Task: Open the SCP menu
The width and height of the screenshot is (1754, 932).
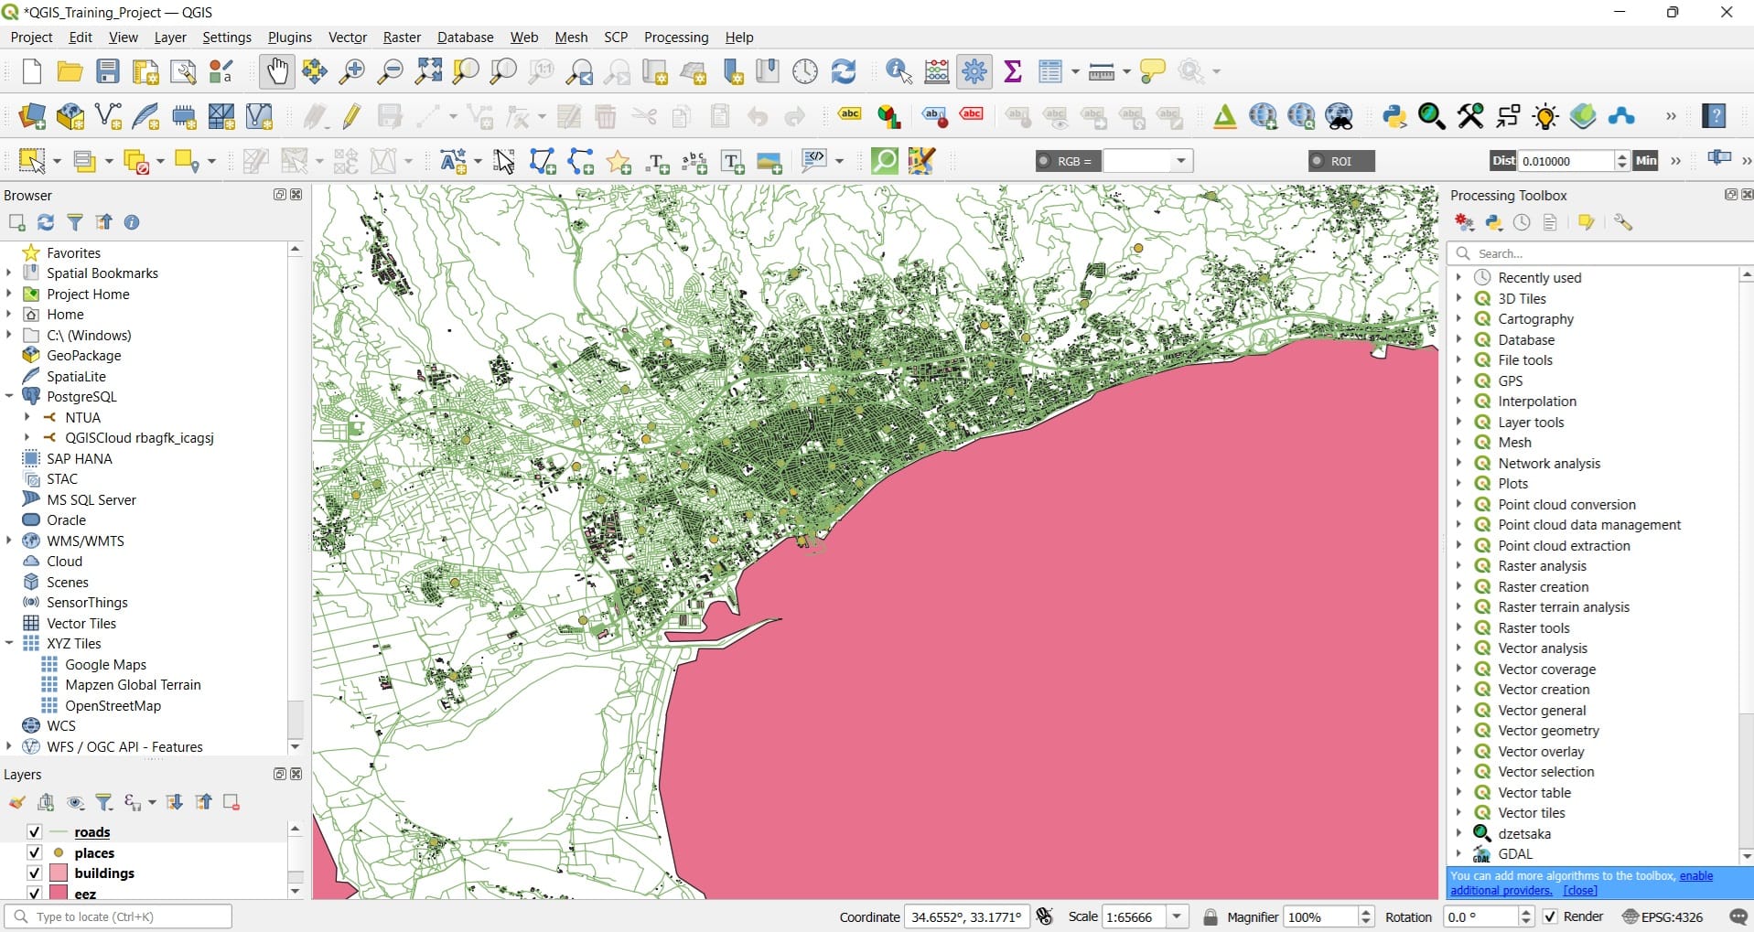Action: [x=616, y=37]
